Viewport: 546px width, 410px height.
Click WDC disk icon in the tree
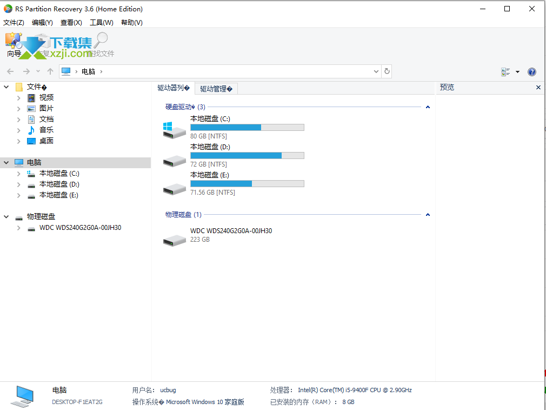tap(31, 228)
